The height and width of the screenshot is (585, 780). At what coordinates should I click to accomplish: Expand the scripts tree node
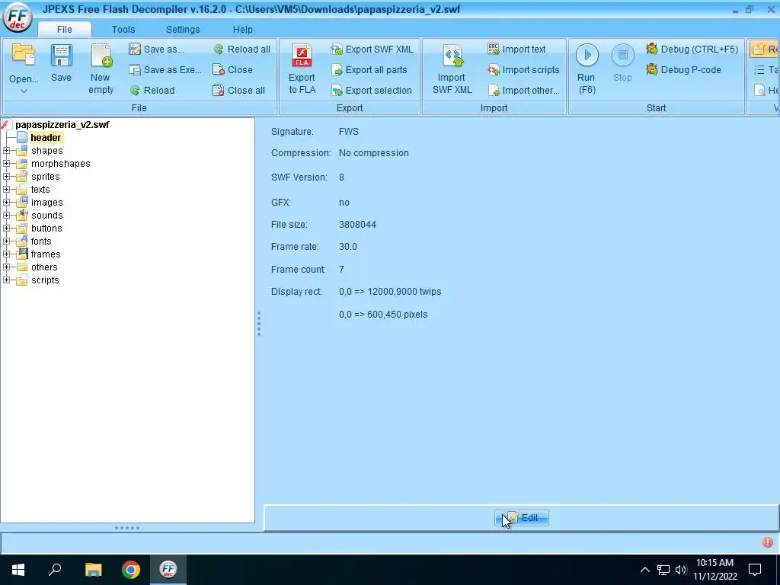point(6,280)
